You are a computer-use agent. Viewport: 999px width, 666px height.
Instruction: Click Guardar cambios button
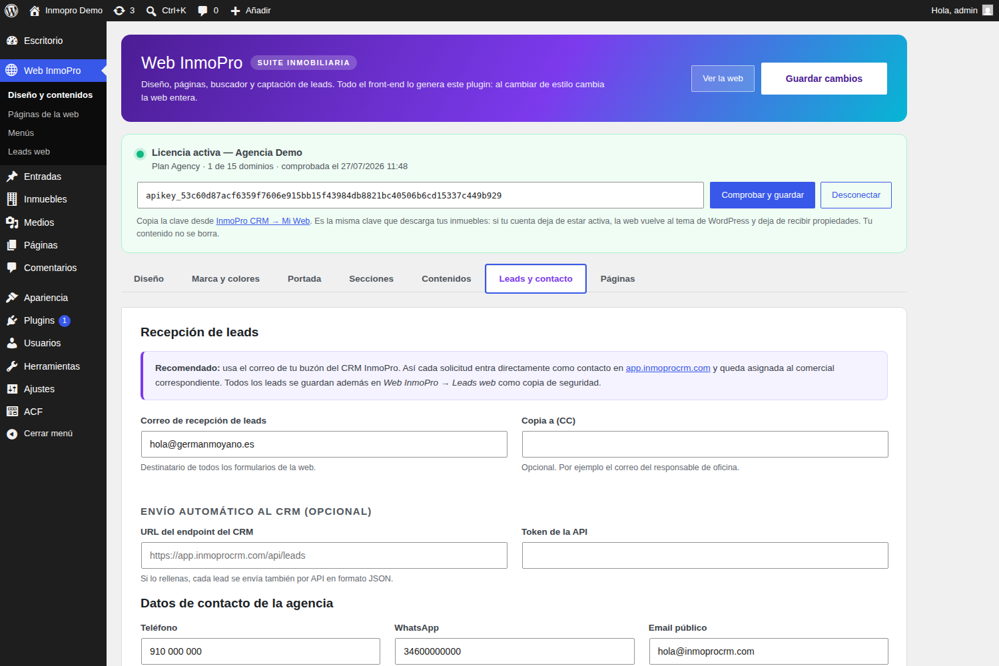(824, 79)
